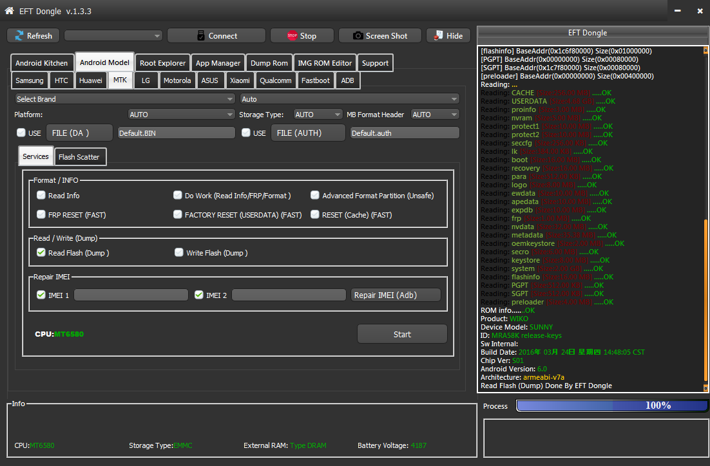Open the ADB tab
This screenshot has width=710, height=466.
[347, 80]
